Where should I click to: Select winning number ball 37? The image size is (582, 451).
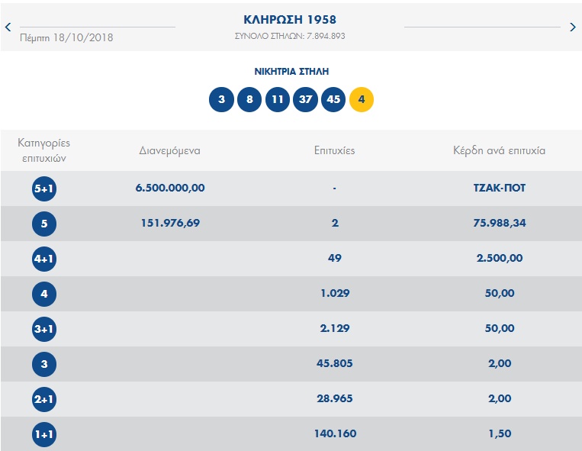(x=305, y=100)
